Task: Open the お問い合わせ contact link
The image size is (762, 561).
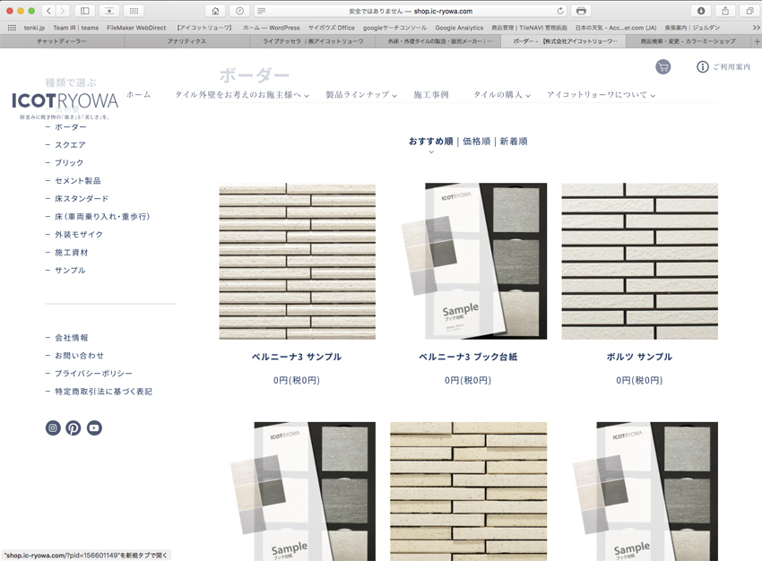Action: point(79,356)
